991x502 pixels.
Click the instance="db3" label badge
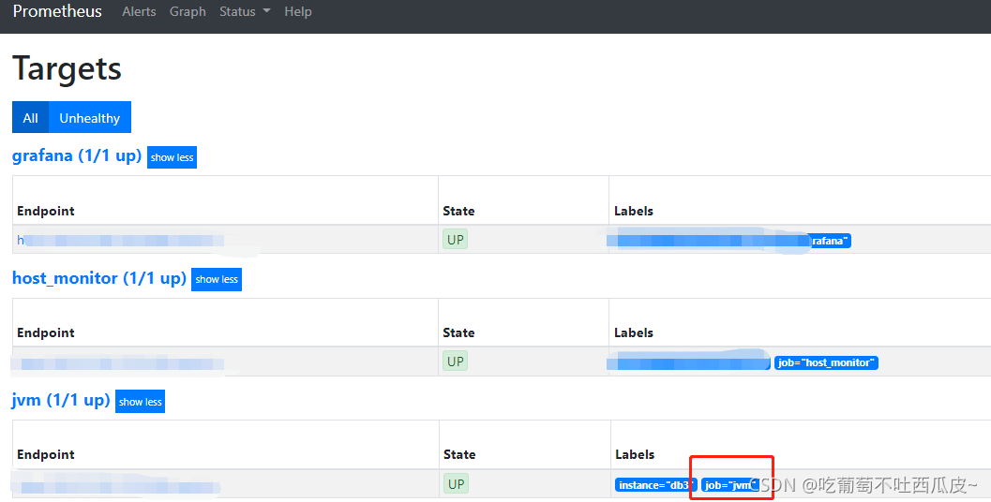coord(656,485)
